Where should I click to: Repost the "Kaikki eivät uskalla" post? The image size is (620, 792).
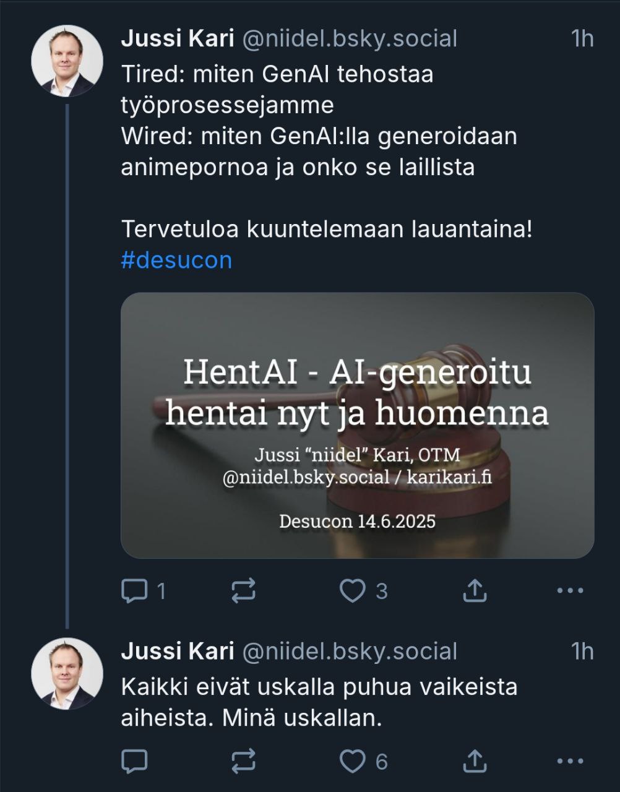coord(243,760)
